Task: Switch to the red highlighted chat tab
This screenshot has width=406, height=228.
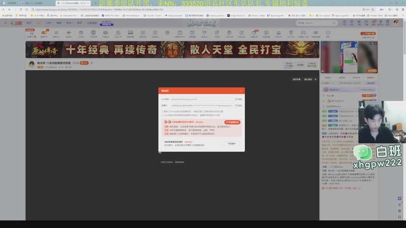Action: pos(370,78)
